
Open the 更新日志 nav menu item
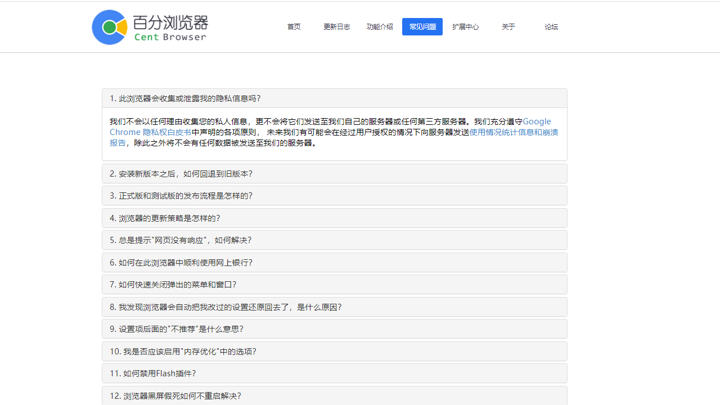336,27
